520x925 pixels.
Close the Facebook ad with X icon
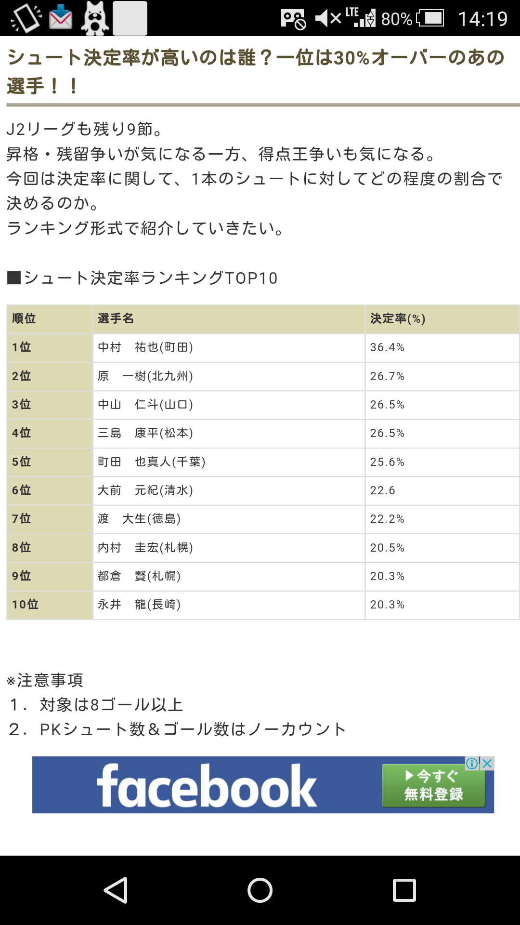pyautogui.click(x=487, y=763)
